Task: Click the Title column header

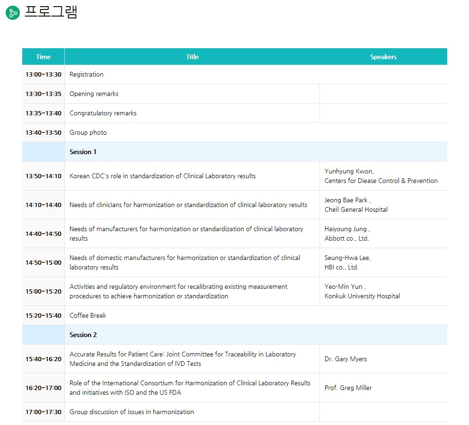Action: coord(192,57)
